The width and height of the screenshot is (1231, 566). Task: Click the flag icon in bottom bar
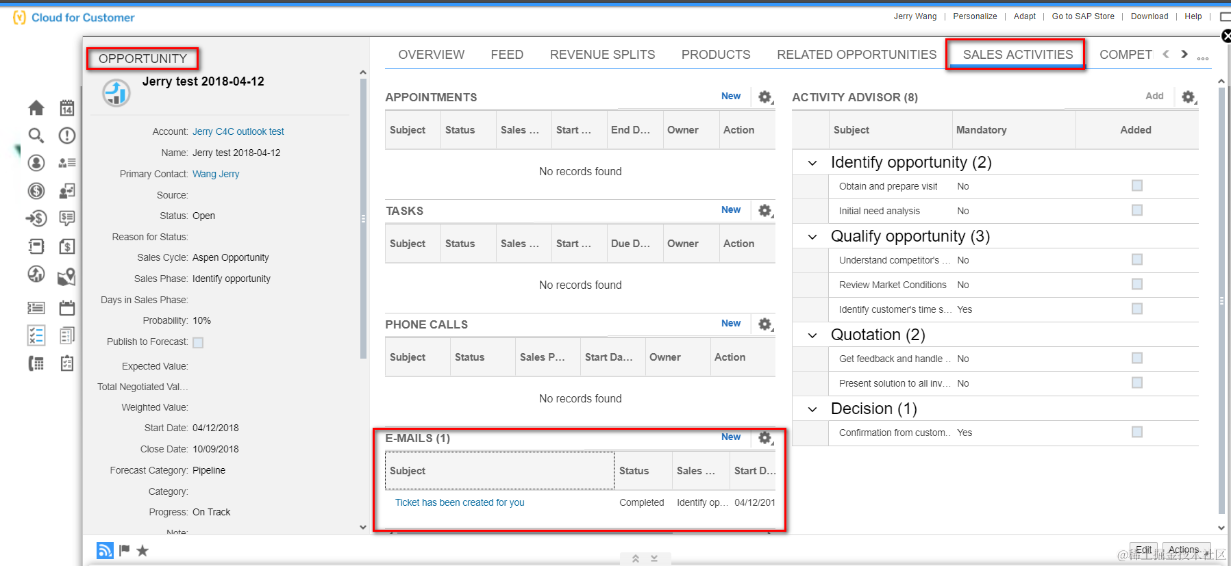(x=124, y=550)
